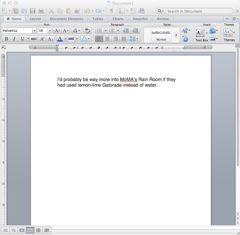Create a new blank document
This screenshot has height=235, width=240.
tap(4, 11)
